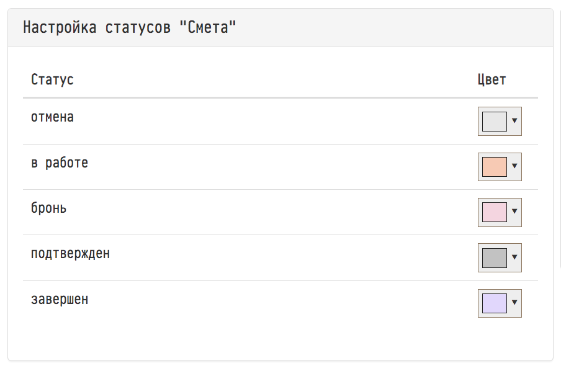Viewport: 561px width, 371px height.
Task: Click the Цвет column header
Action: pos(491,80)
